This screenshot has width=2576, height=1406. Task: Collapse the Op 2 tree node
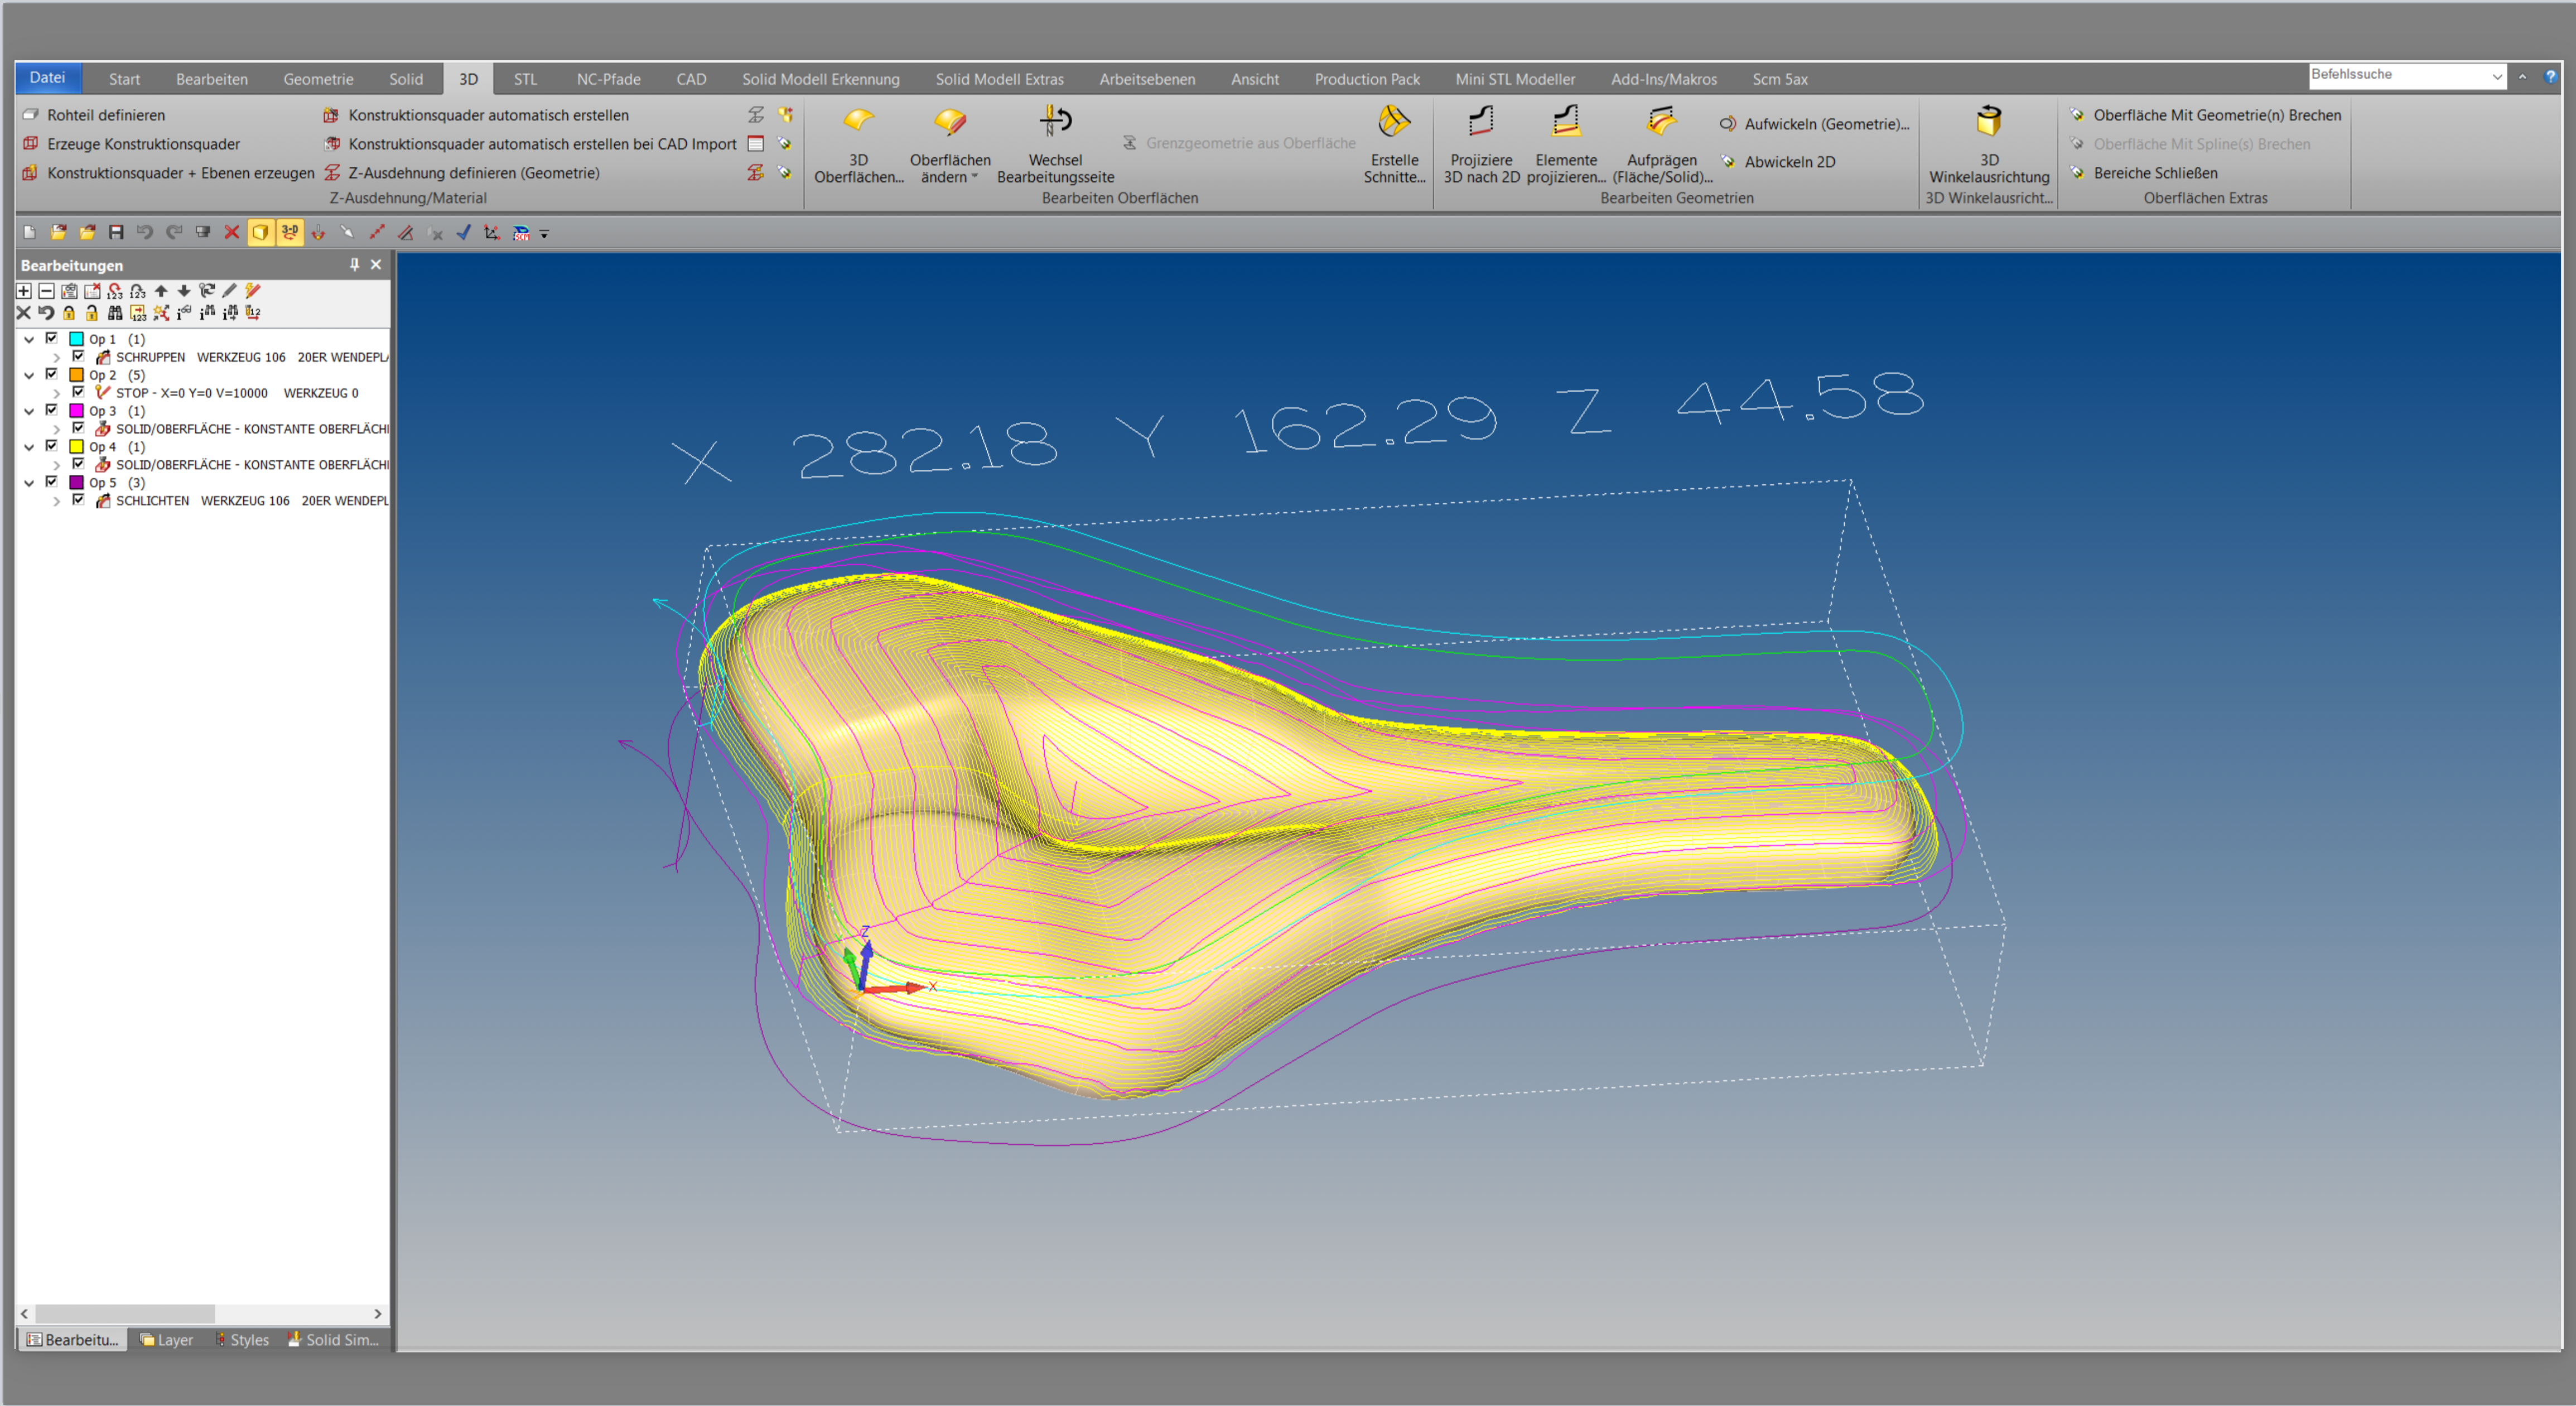pyautogui.click(x=29, y=376)
